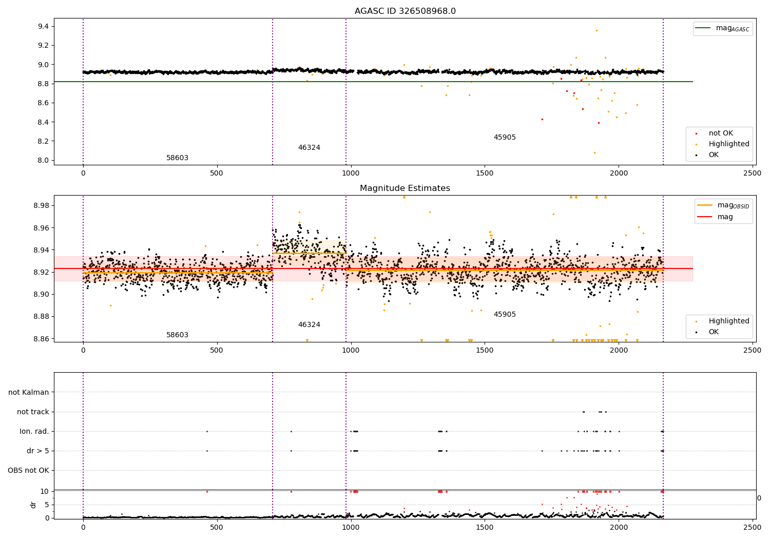Click the raised orange mag OBSID segment above 46324
Viewport: 770px width, 539px height.
(309, 253)
